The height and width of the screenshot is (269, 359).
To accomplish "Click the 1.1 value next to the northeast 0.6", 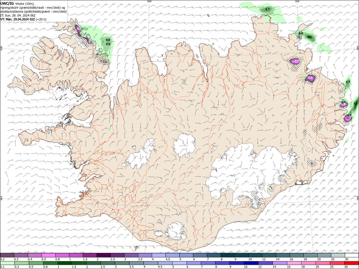I will pyautogui.click(x=310, y=37).
